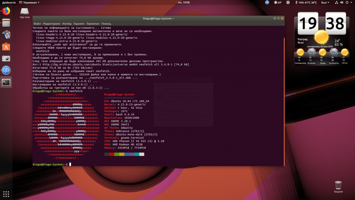Open the Кошче trash desktop icon
This screenshot has width=355, height=200.
338,187
